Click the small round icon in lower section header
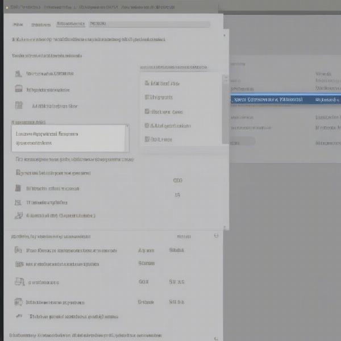The height and width of the screenshot is (341, 341). pos(216,235)
